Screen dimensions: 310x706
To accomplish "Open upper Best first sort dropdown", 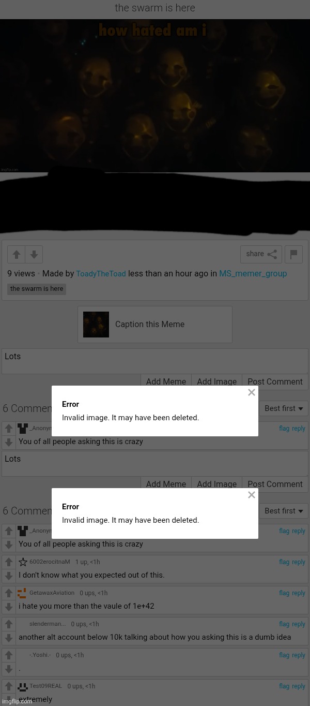I will (x=284, y=408).
